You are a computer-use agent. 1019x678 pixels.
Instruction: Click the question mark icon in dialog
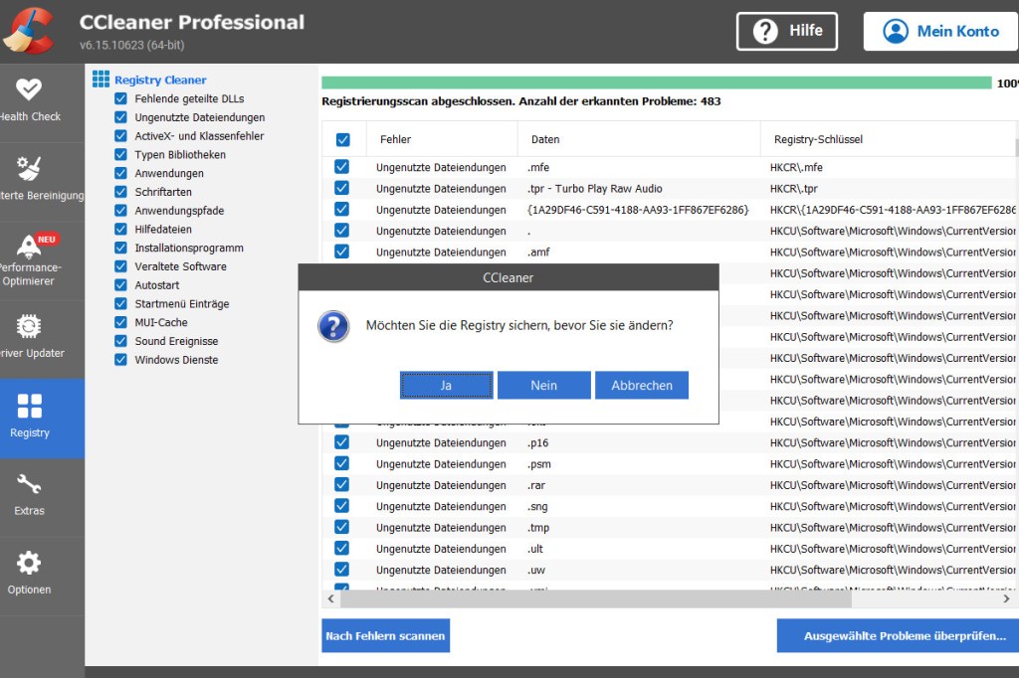click(333, 326)
